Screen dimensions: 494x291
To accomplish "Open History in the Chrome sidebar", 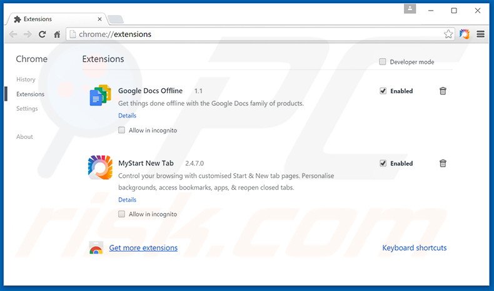I will click(26, 79).
